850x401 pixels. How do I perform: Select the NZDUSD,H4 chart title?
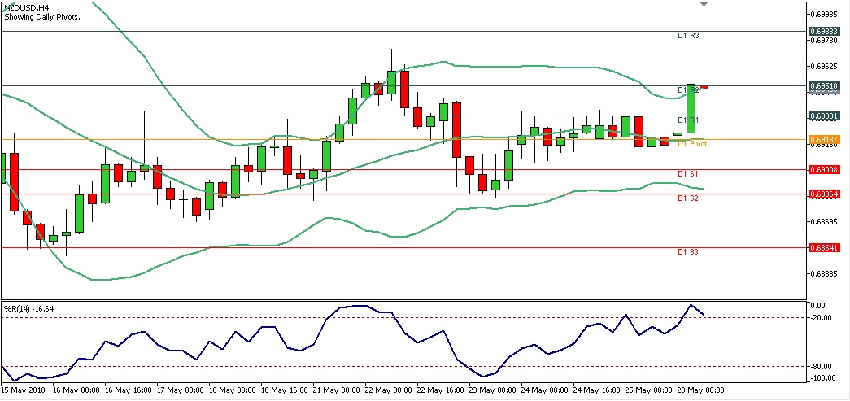pyautogui.click(x=25, y=7)
